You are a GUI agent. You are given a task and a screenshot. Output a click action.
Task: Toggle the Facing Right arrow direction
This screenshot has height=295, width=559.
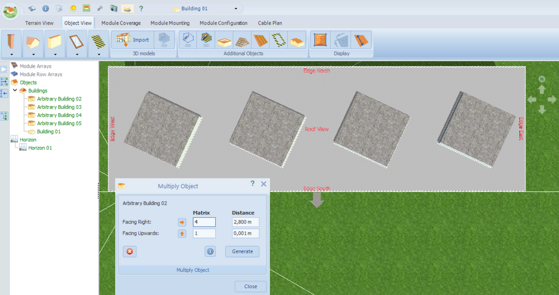[x=182, y=222]
